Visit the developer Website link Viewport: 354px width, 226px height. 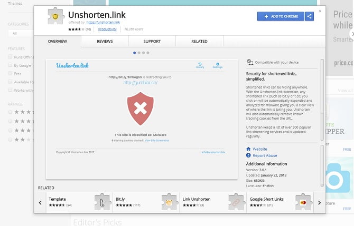click(260, 149)
